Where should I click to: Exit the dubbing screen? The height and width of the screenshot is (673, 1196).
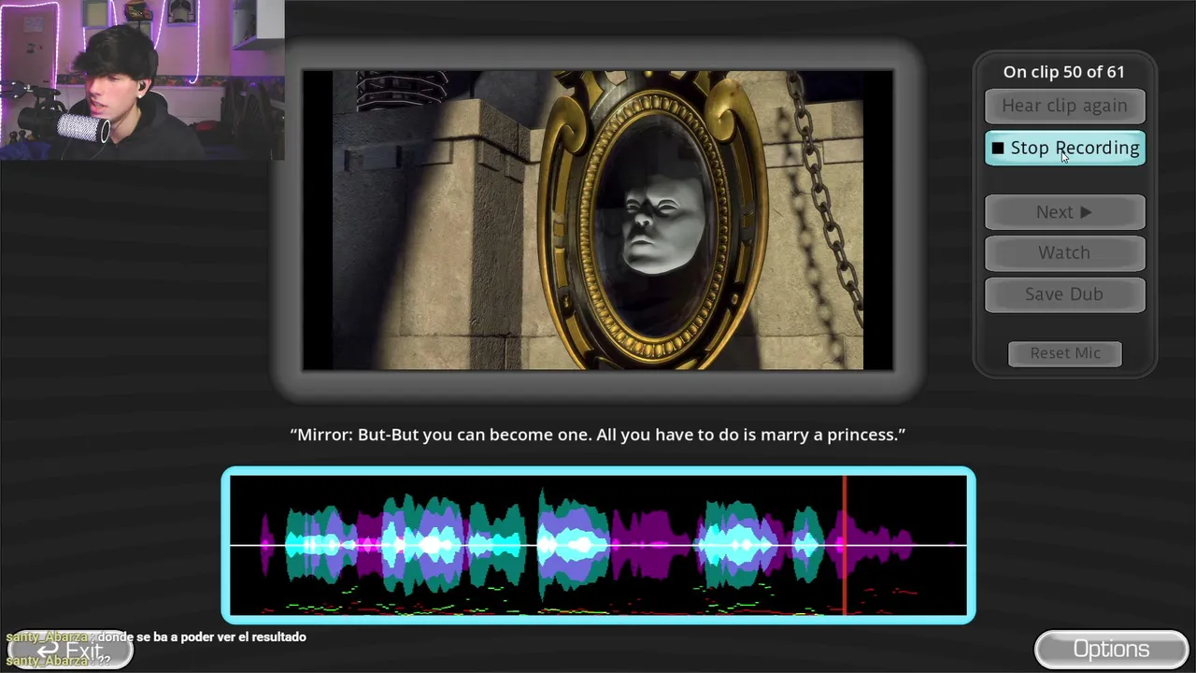(x=69, y=652)
